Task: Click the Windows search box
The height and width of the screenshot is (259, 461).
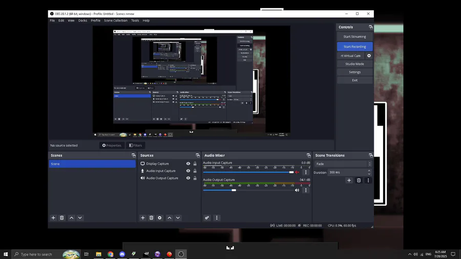Action: click(46, 254)
